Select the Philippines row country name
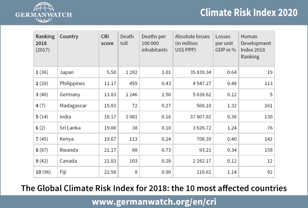Viewport: 308px width, 208px height. [72, 84]
